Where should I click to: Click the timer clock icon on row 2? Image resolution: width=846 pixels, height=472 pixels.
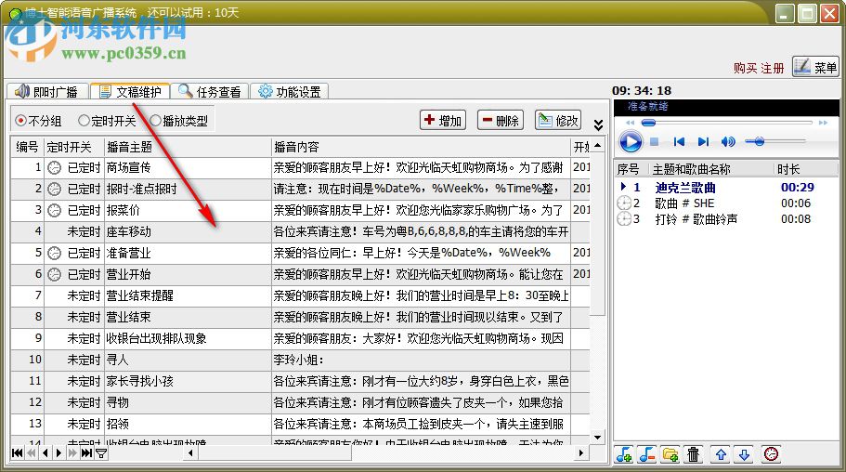55,189
